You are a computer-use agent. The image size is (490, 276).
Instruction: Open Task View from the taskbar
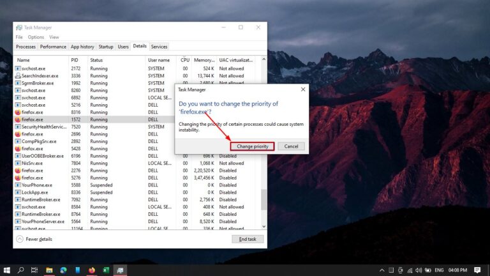[x=34, y=270]
